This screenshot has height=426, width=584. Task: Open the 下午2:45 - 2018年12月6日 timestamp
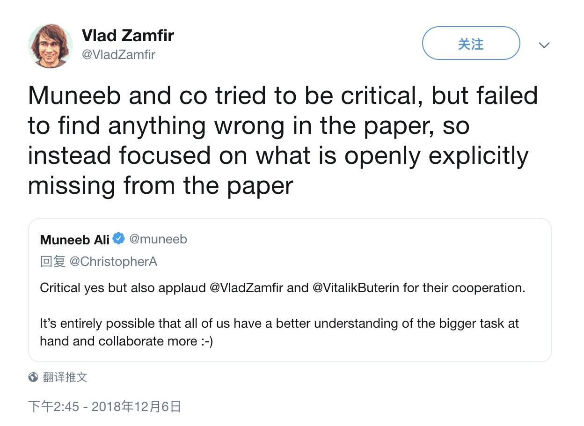pos(104,406)
